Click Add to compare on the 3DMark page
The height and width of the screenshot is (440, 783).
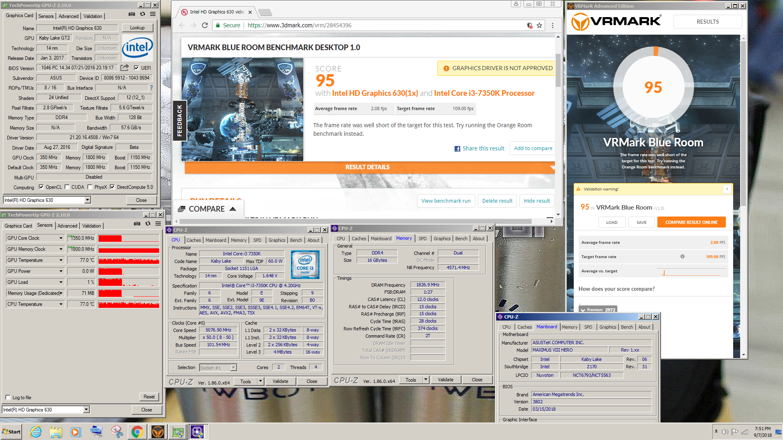pos(533,148)
